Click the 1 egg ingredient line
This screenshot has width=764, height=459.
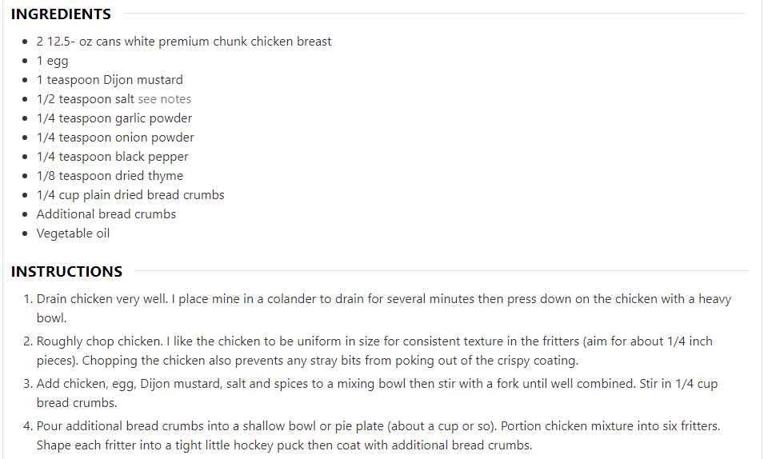[52, 61]
